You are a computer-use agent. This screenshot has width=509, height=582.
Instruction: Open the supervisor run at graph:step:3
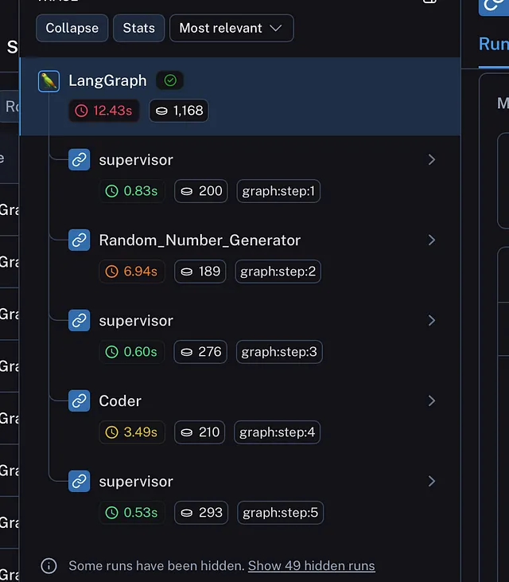coord(136,321)
